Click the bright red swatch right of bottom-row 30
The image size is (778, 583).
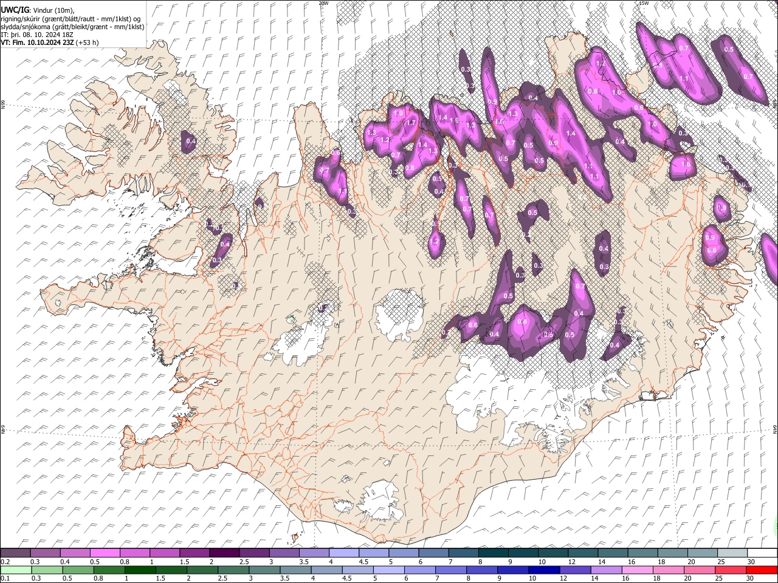762,570
